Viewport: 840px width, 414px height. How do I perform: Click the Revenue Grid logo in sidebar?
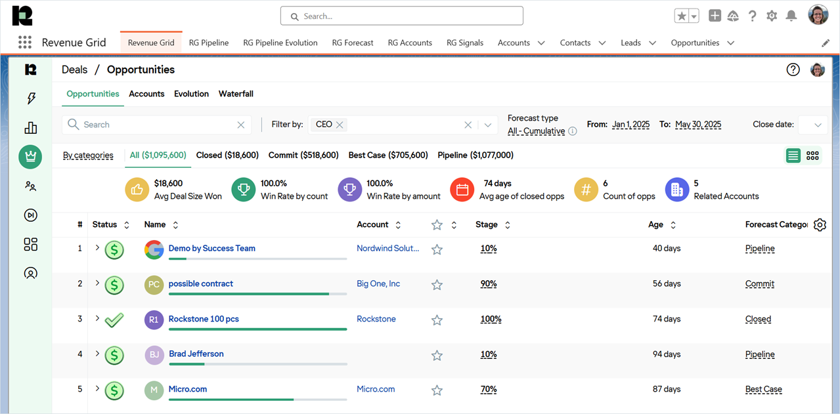click(x=30, y=70)
